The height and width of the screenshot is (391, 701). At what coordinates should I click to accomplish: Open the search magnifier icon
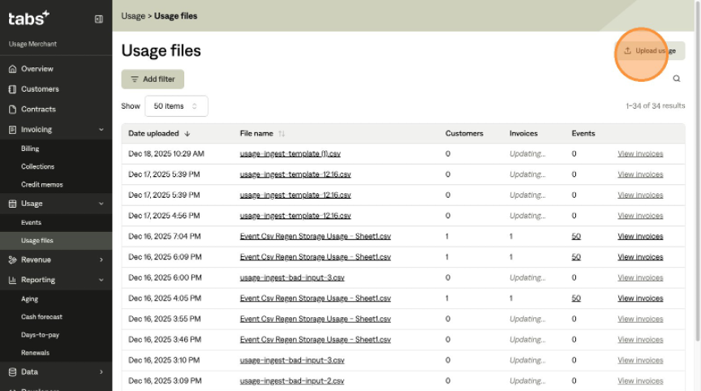(x=677, y=79)
